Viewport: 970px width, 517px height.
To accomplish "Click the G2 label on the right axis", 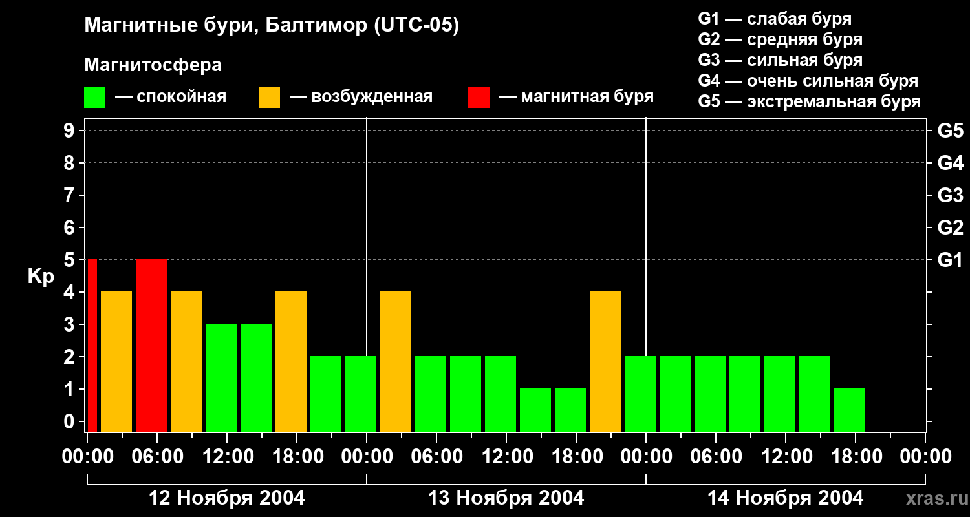I will (x=950, y=227).
